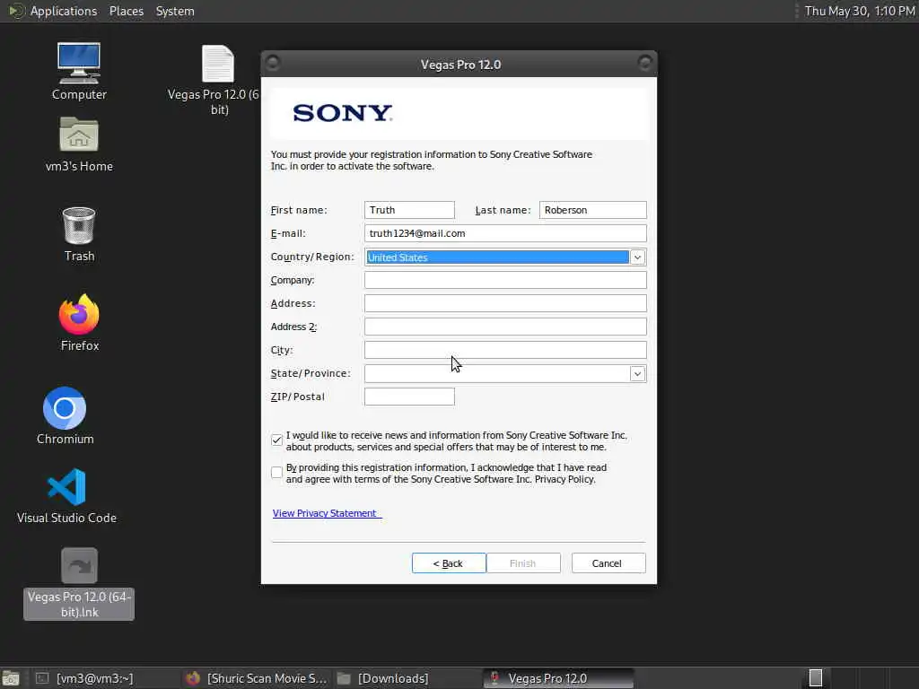Screen dimensions: 919x689
Task: Toggle receive news and information checkbox
Action: click(x=276, y=440)
